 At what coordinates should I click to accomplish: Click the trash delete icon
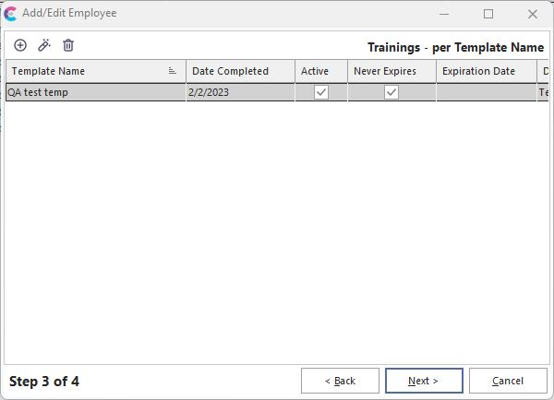tap(68, 45)
